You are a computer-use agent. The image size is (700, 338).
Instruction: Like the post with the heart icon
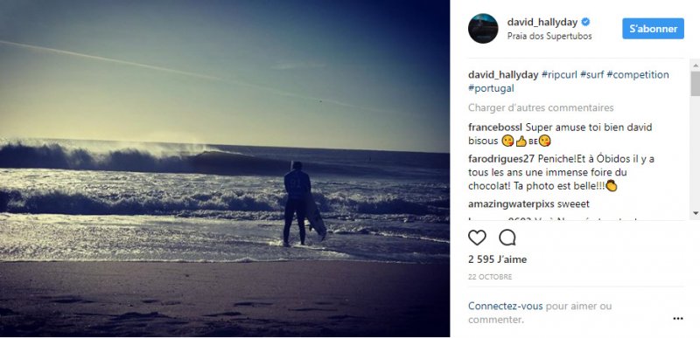click(x=477, y=238)
